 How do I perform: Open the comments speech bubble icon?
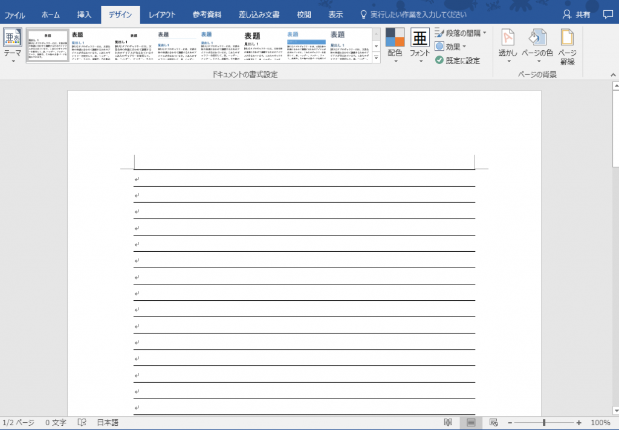pos(608,15)
